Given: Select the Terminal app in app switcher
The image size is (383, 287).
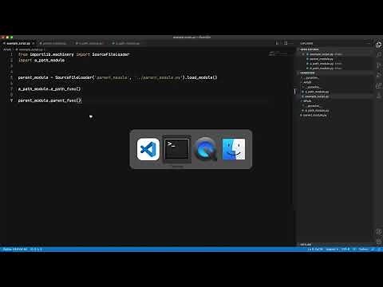Looking at the screenshot, I should (177, 149).
